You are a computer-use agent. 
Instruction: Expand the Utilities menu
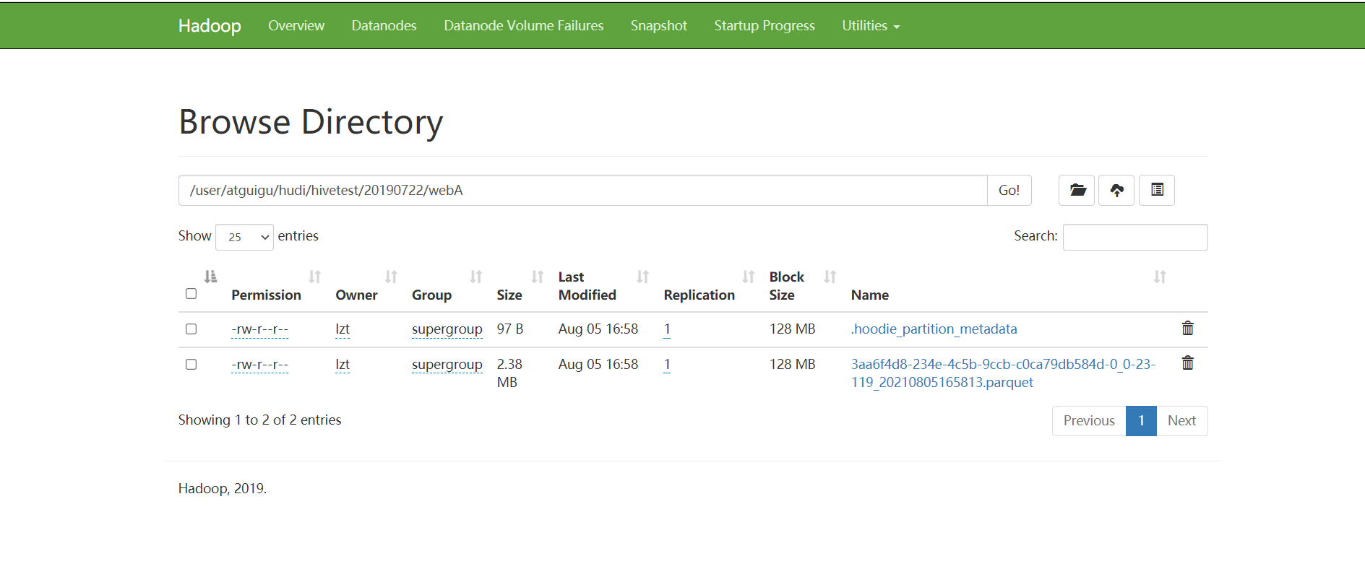pyautogui.click(x=871, y=25)
